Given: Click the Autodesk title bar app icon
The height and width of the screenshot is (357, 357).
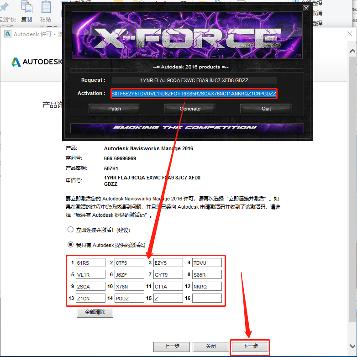Looking at the screenshot, I should (8, 34).
